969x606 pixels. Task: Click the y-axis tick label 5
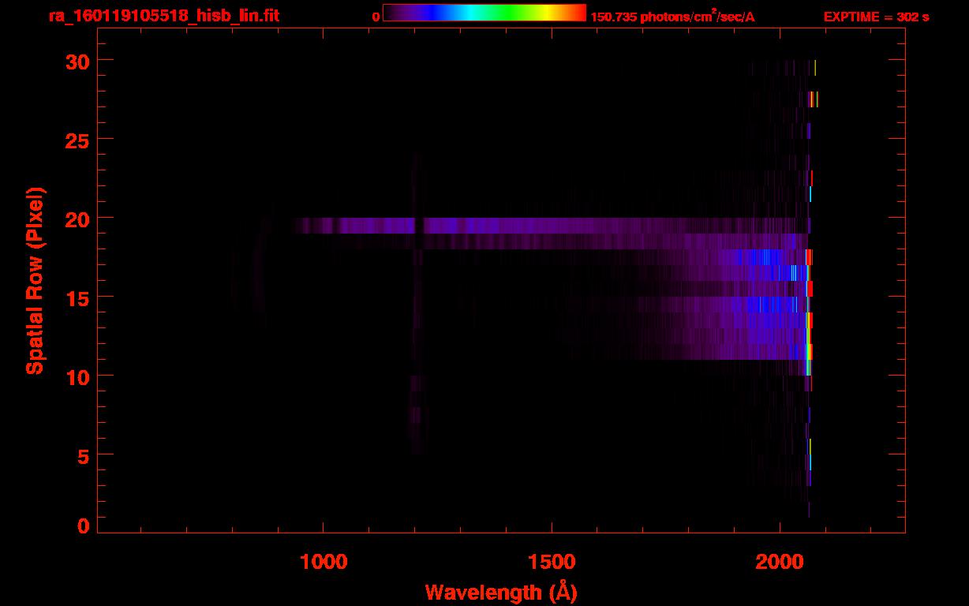coord(82,455)
